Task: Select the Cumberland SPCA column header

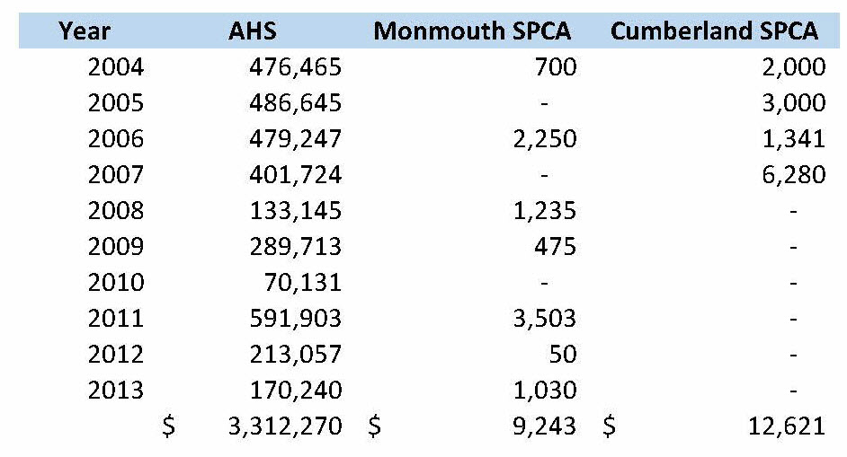Action: [714, 31]
